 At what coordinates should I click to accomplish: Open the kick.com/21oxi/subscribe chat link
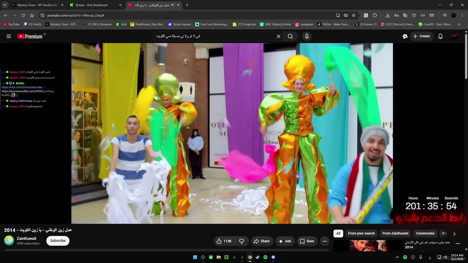coord(22,87)
